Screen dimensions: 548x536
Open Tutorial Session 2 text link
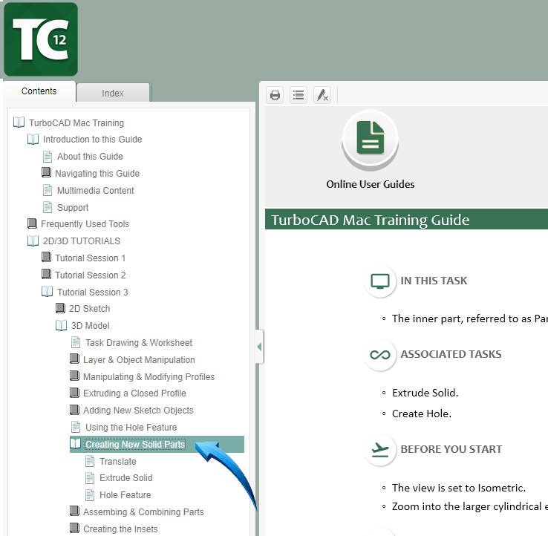(x=90, y=275)
